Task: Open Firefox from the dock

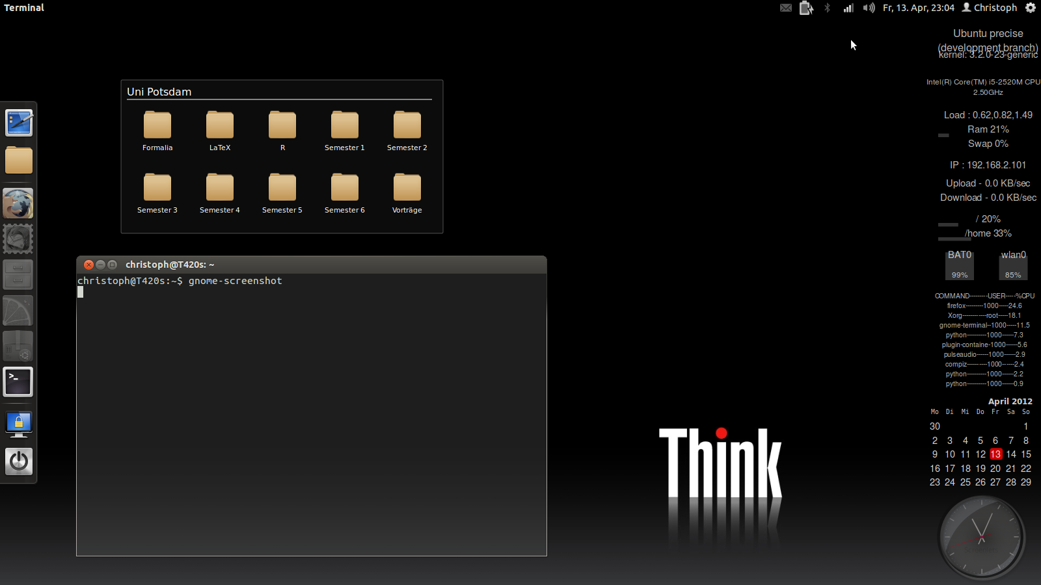Action: click(x=18, y=203)
